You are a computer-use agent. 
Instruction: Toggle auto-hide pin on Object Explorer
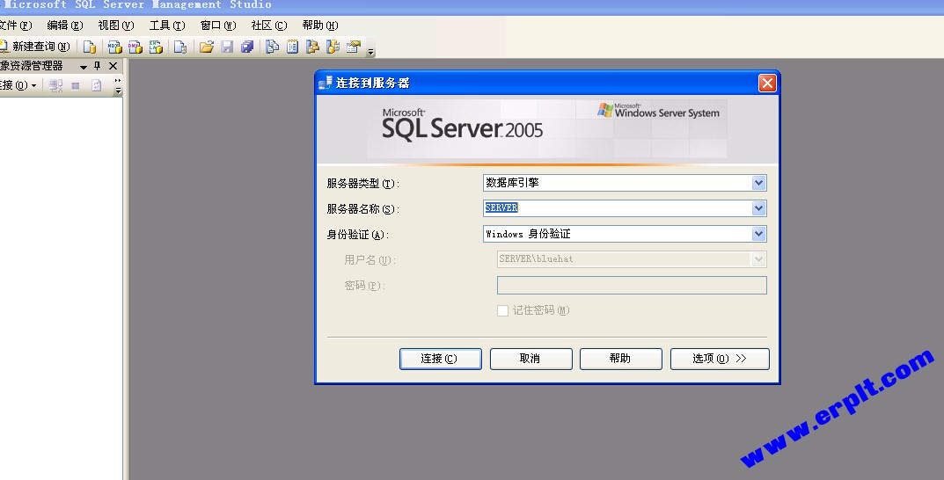pyautogui.click(x=98, y=66)
